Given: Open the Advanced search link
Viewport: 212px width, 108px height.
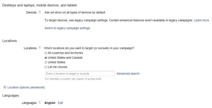Looking at the screenshot, I should pyautogui.click(x=128, y=74).
